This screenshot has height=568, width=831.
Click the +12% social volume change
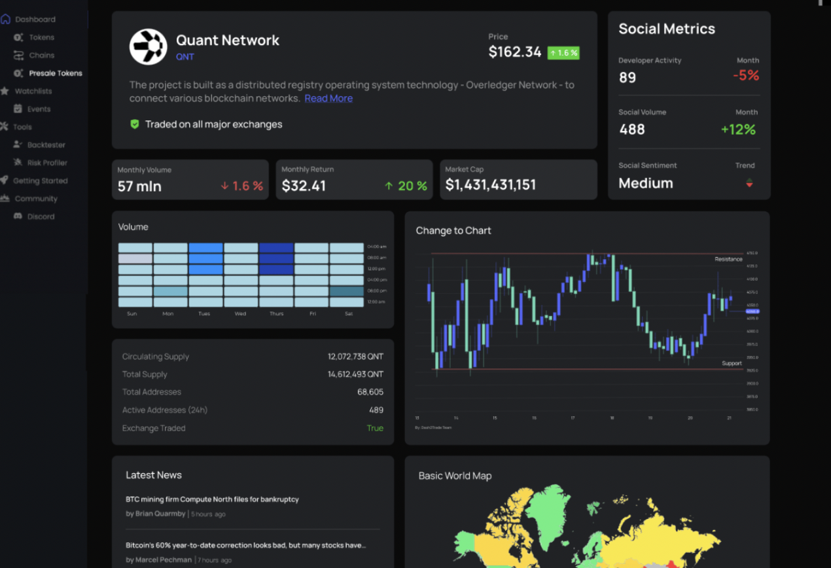tap(738, 130)
